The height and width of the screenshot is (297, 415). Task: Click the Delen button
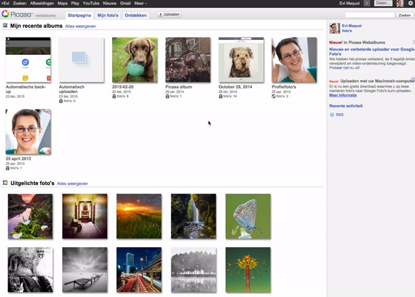click(x=383, y=3)
